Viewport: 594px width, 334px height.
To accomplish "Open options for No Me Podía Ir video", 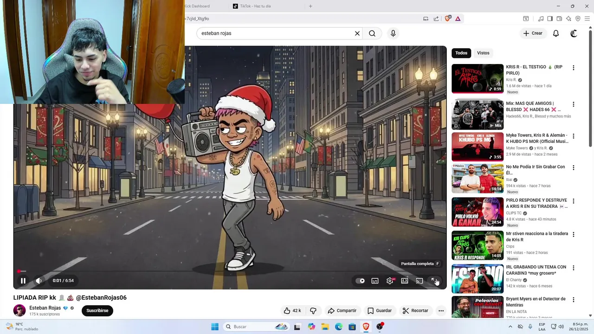I will pyautogui.click(x=573, y=168).
